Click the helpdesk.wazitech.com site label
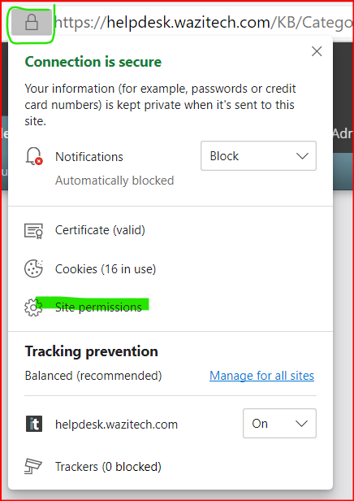Screen dimensions: 354x501 pyautogui.click(x=116, y=425)
